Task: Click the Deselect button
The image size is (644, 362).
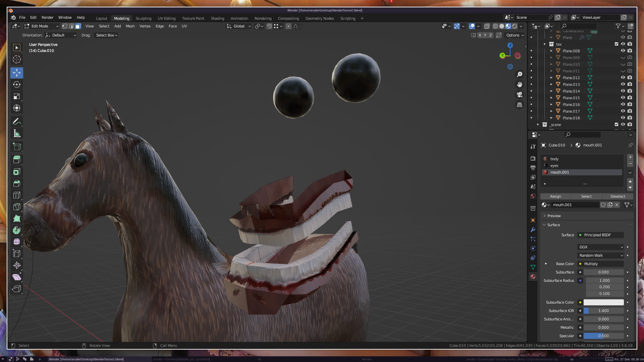Action: tap(618, 196)
